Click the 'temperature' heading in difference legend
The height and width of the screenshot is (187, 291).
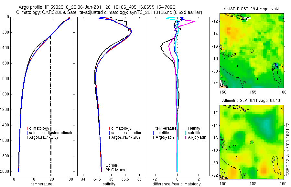(x=166, y=128)
